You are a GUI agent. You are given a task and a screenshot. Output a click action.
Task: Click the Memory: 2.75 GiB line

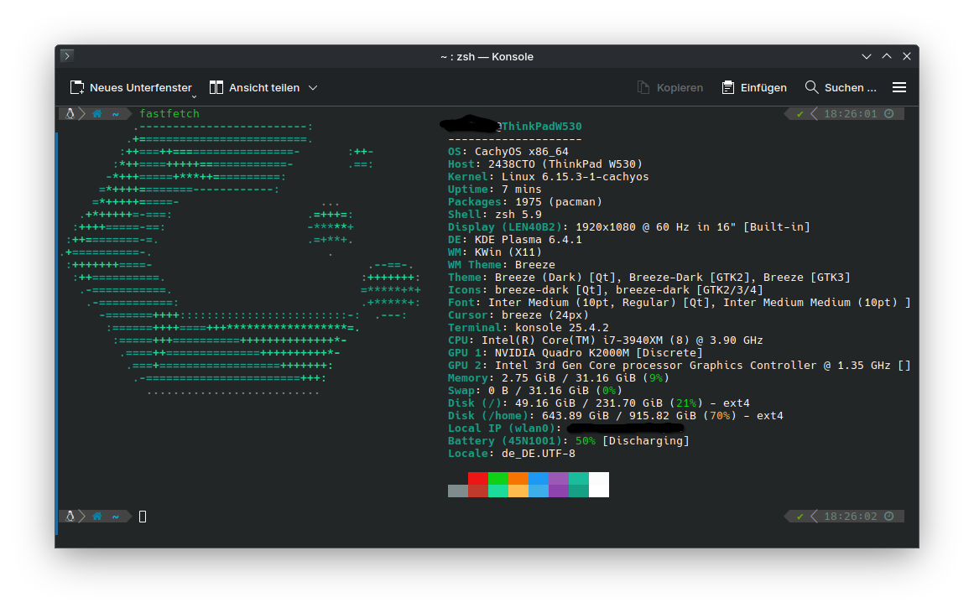point(559,377)
